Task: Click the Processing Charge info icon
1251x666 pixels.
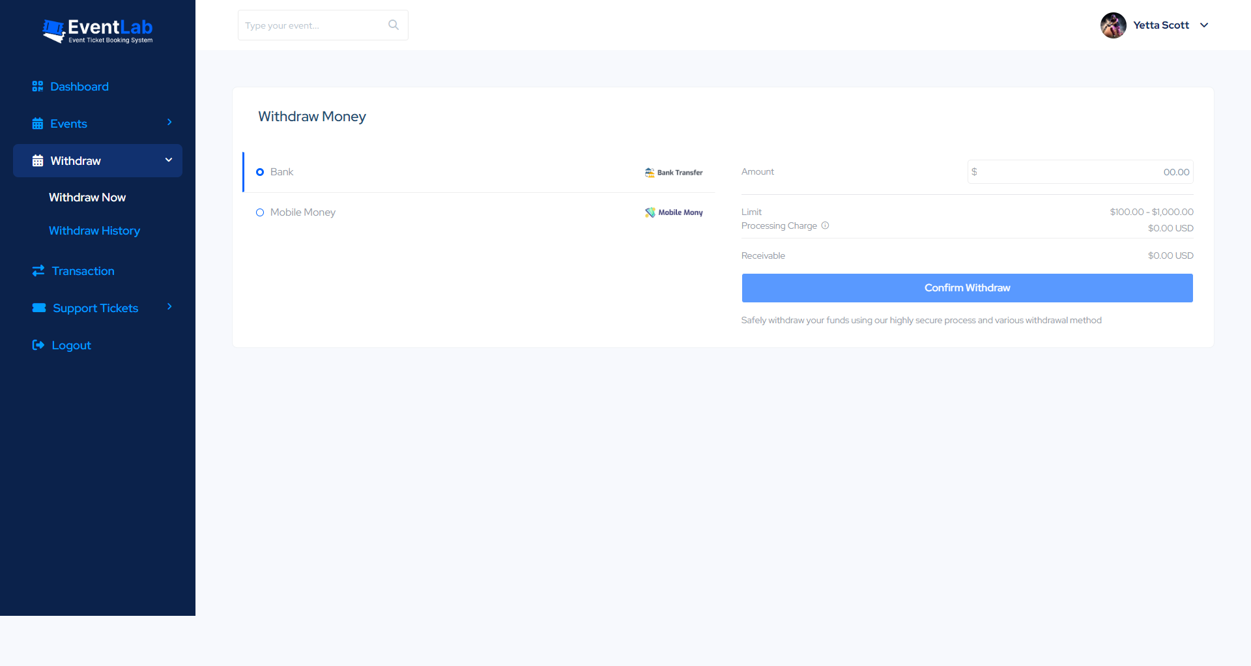Action: pos(826,225)
